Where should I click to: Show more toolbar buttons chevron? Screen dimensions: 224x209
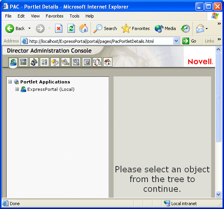tap(219, 23)
